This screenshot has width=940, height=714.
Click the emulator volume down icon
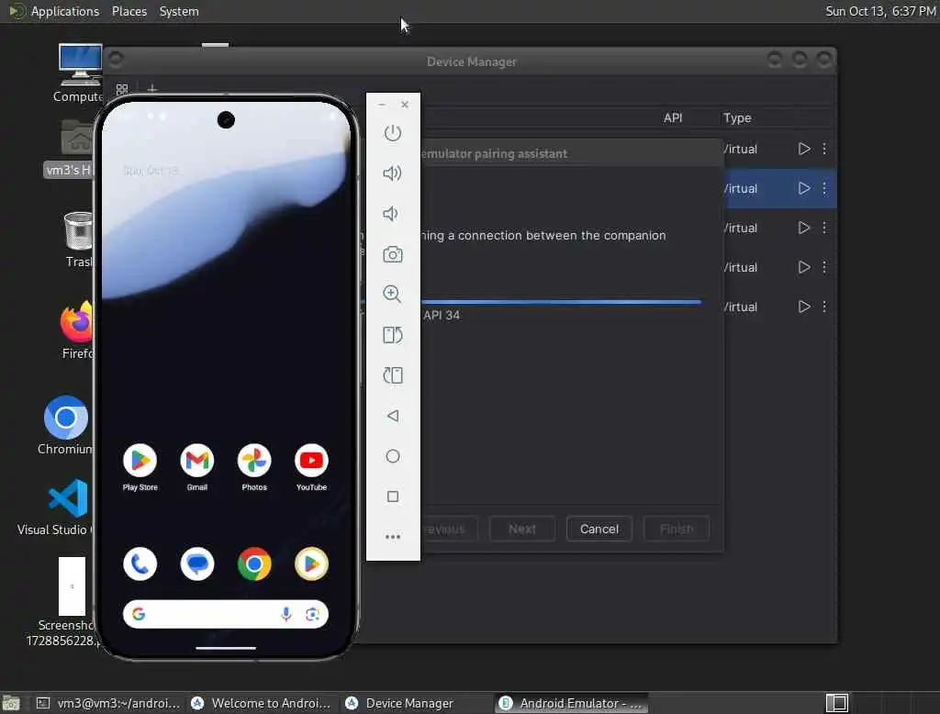(390, 214)
